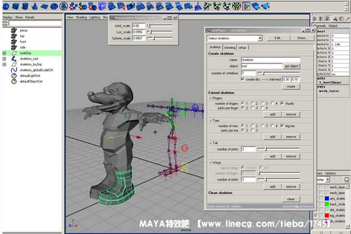Toggle the create ribs checkbox
The height and width of the screenshot is (234, 351).
pyautogui.click(x=242, y=79)
